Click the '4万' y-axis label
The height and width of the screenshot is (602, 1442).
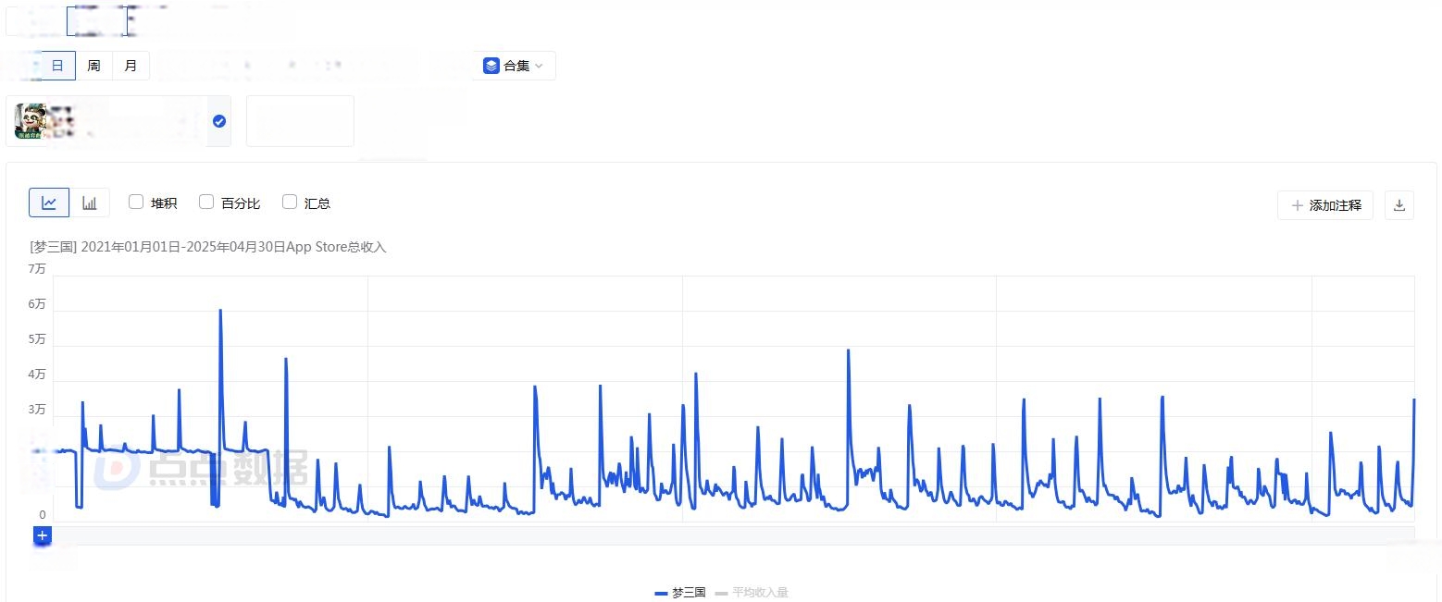(x=37, y=374)
